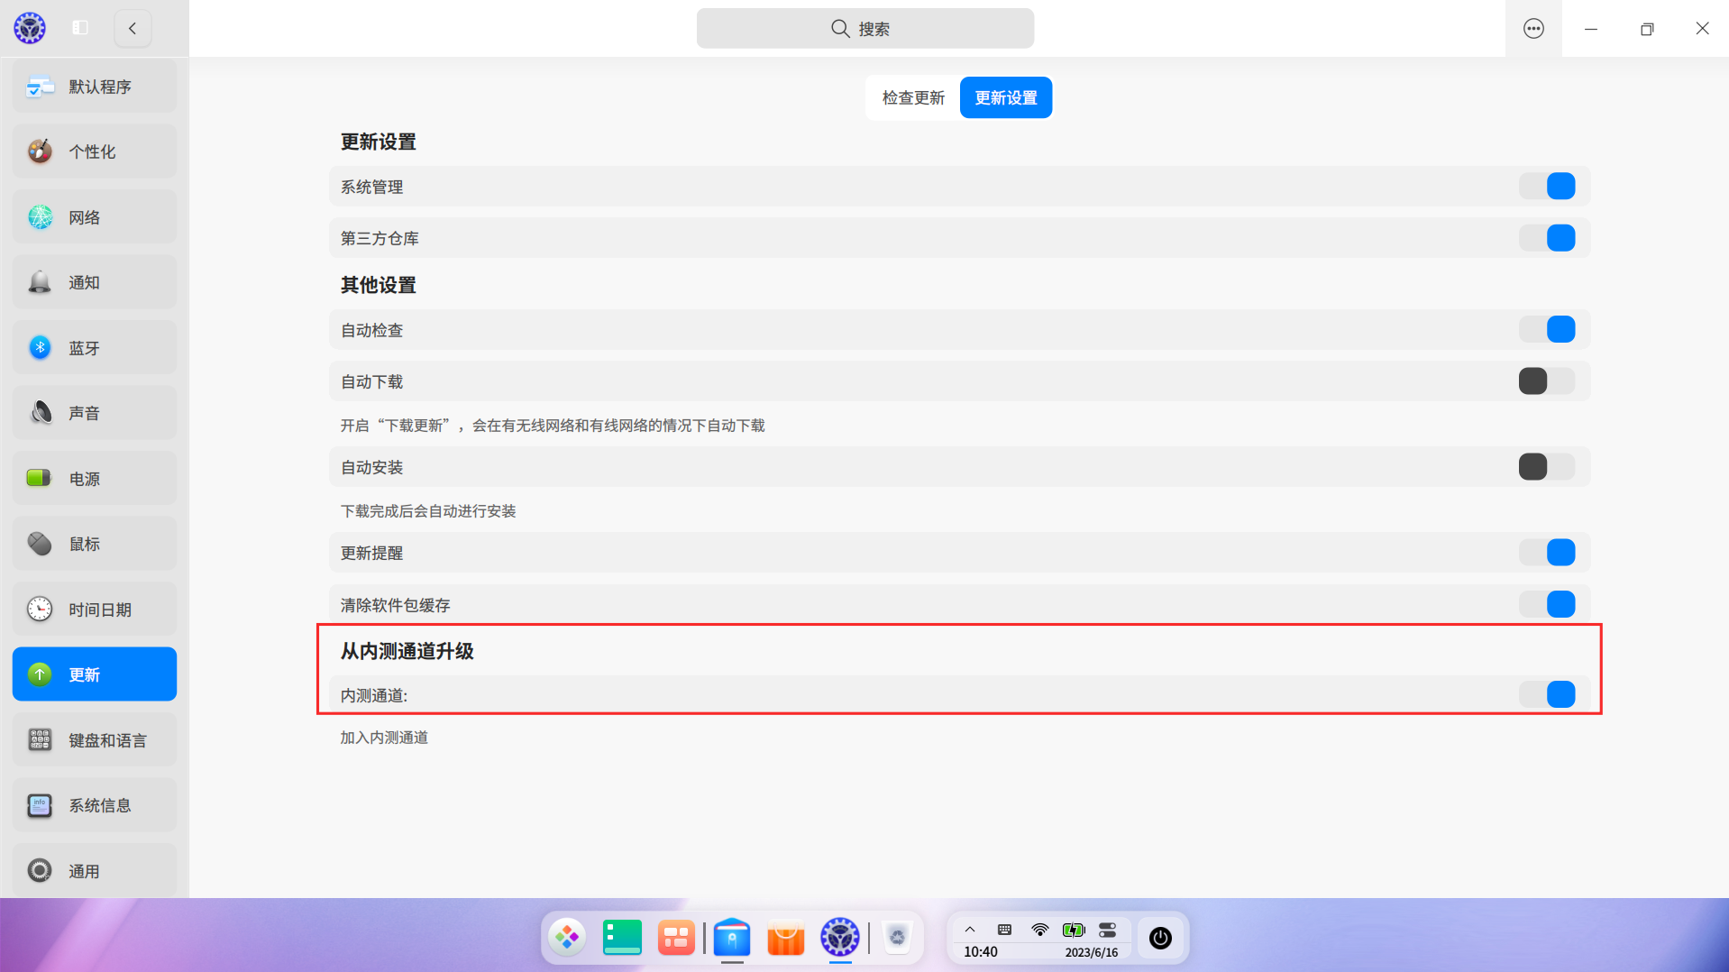Open the three-dot options menu
Image resolution: width=1729 pixels, height=972 pixels.
point(1532,28)
